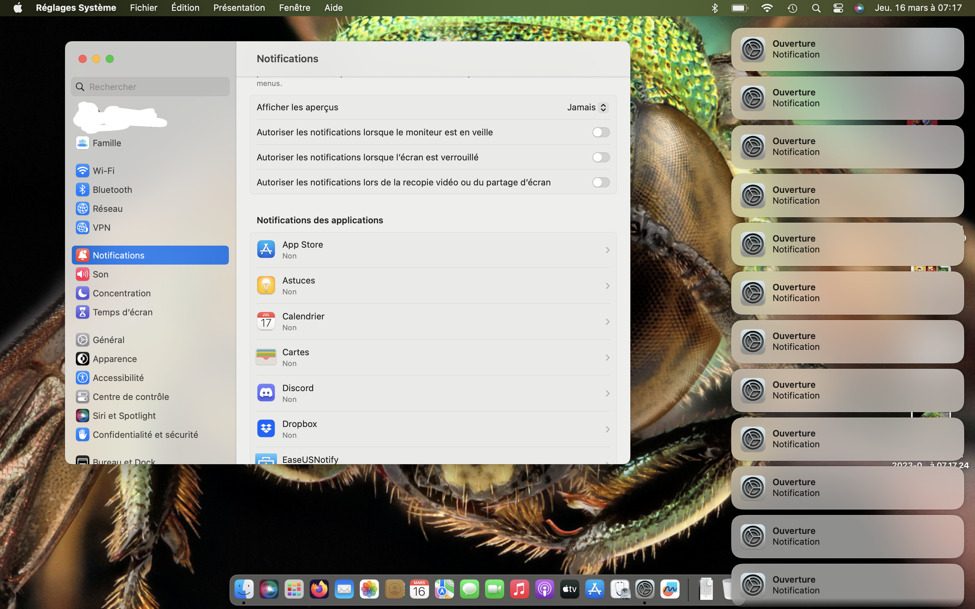Open Firefox from the Dock

(x=319, y=589)
